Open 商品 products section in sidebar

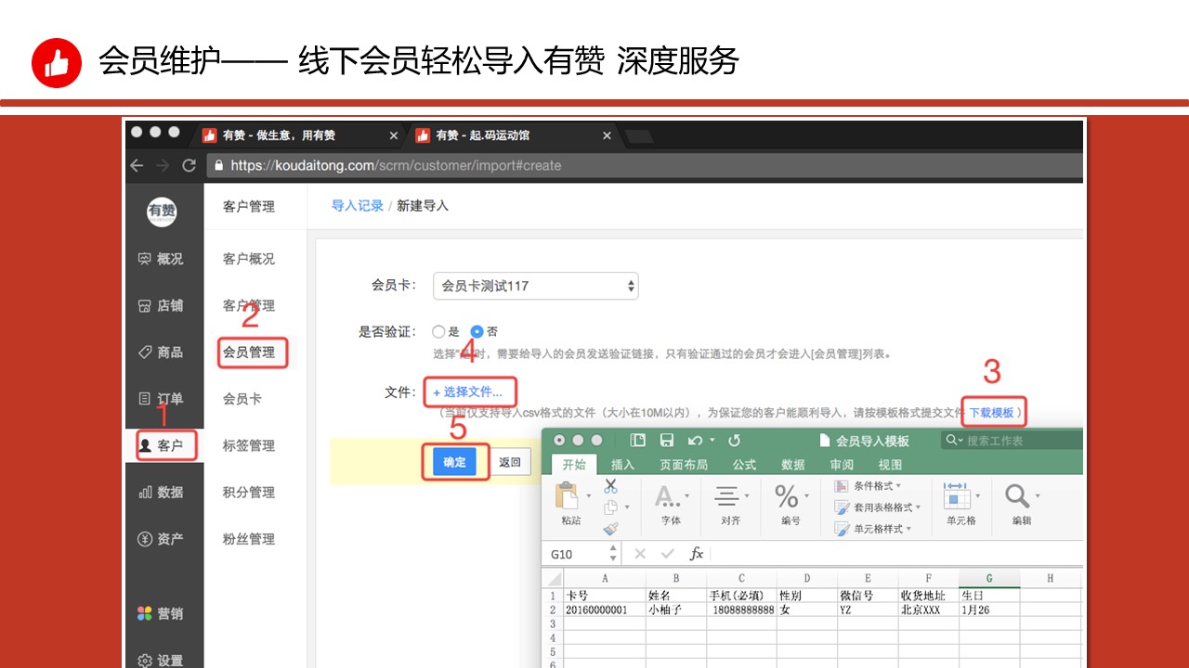point(161,353)
